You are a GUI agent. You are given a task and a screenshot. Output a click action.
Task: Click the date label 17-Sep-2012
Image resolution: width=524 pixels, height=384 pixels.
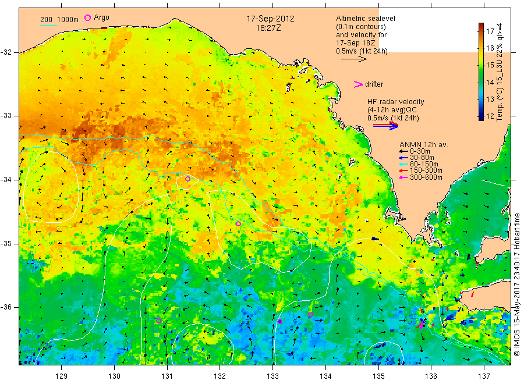coord(270,19)
